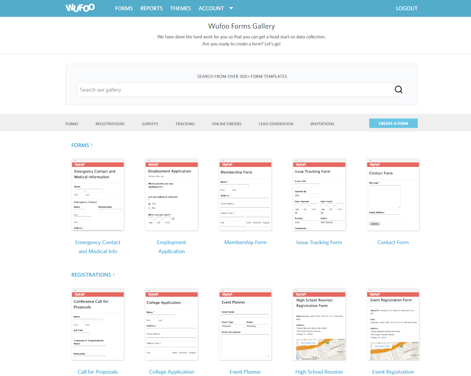Open Themes from the top navigation
471x376 pixels.
coord(180,8)
